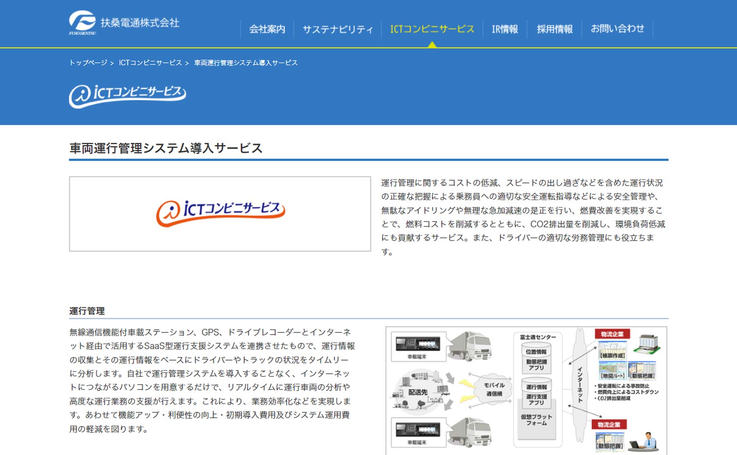Click ICTコンビニサービス breadcrumb link
This screenshot has height=455, width=737.
[150, 63]
